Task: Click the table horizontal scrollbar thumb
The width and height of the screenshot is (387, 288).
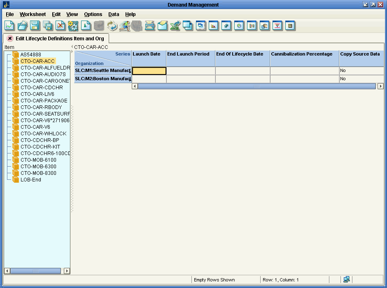Action: tap(256, 86)
